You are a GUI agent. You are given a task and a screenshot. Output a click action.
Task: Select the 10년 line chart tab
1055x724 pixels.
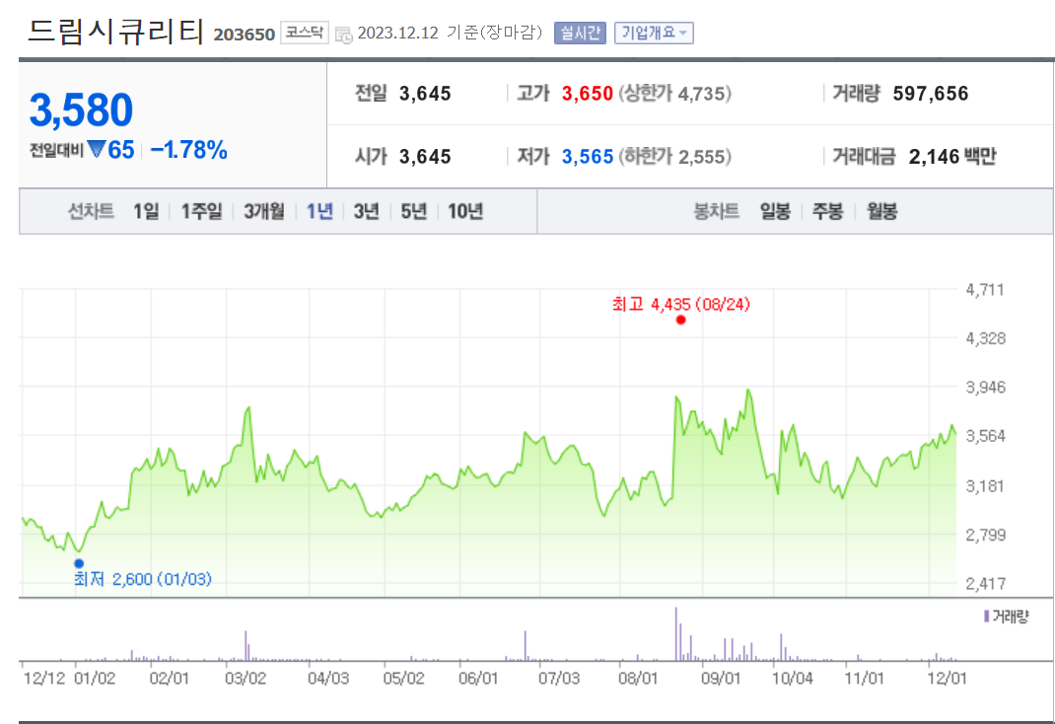(465, 211)
